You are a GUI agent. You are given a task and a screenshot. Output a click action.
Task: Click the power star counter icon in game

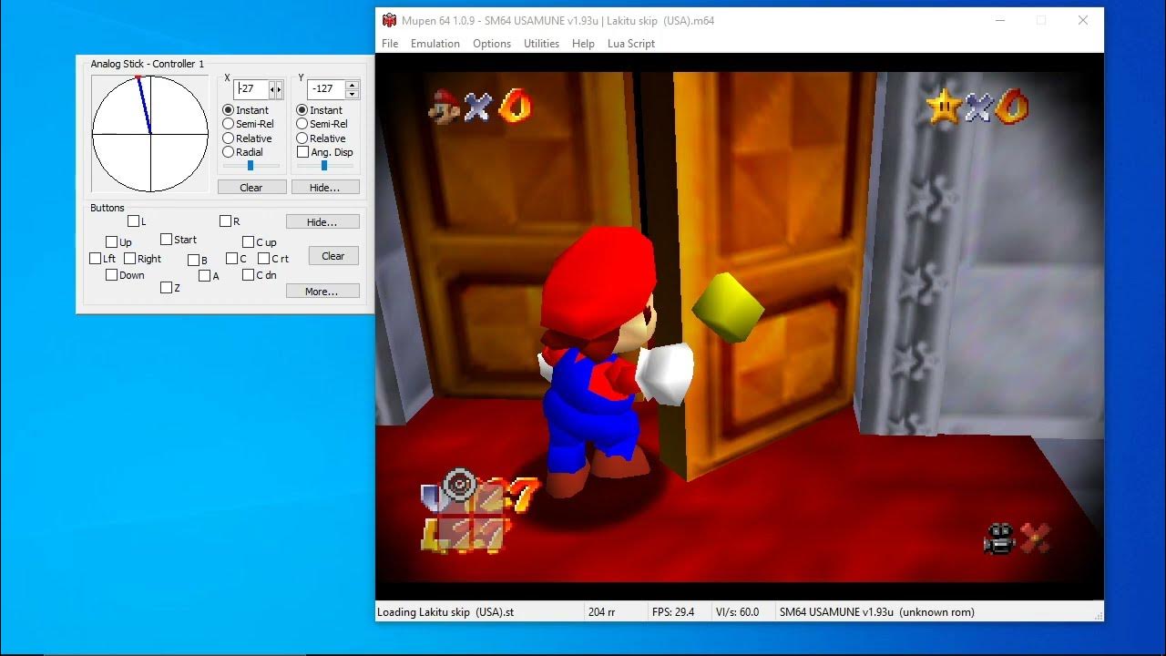pos(944,107)
